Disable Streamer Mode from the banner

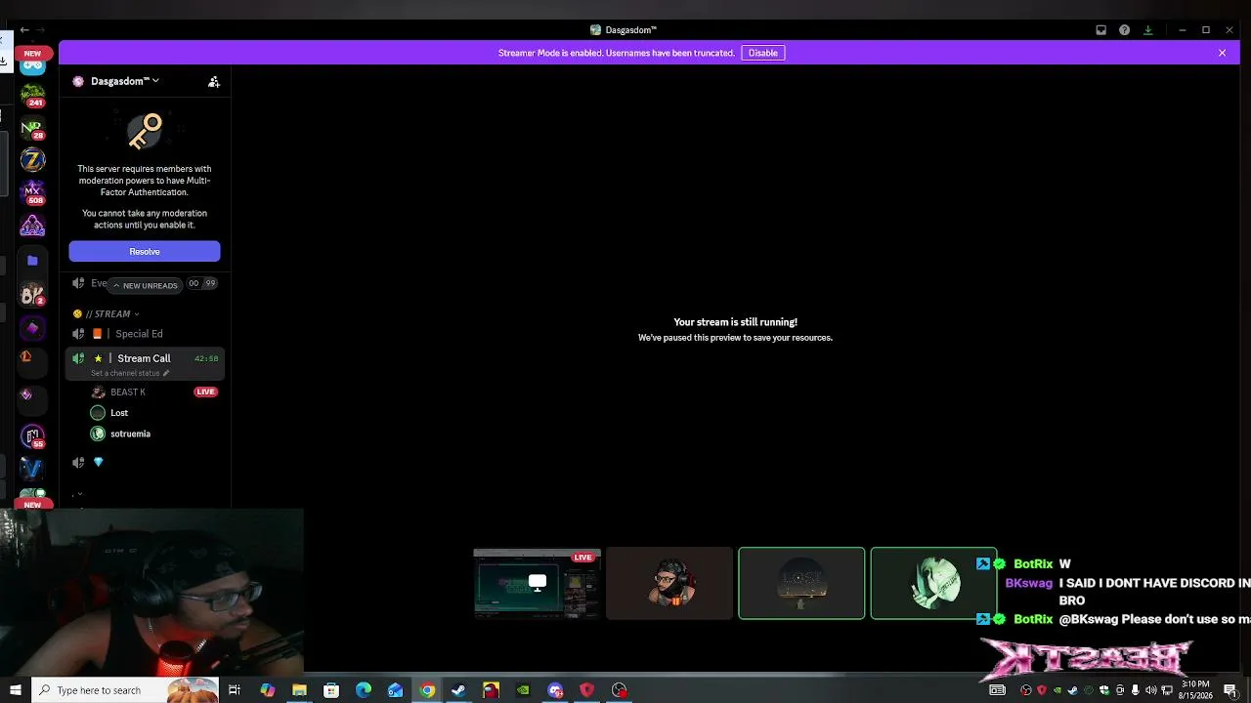763,53
